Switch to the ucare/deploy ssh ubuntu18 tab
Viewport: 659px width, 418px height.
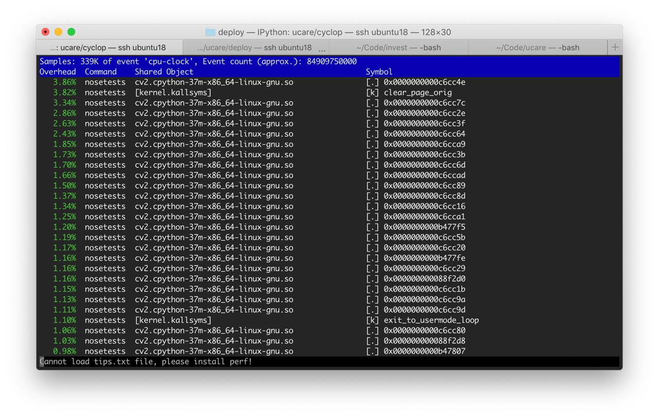[256, 47]
